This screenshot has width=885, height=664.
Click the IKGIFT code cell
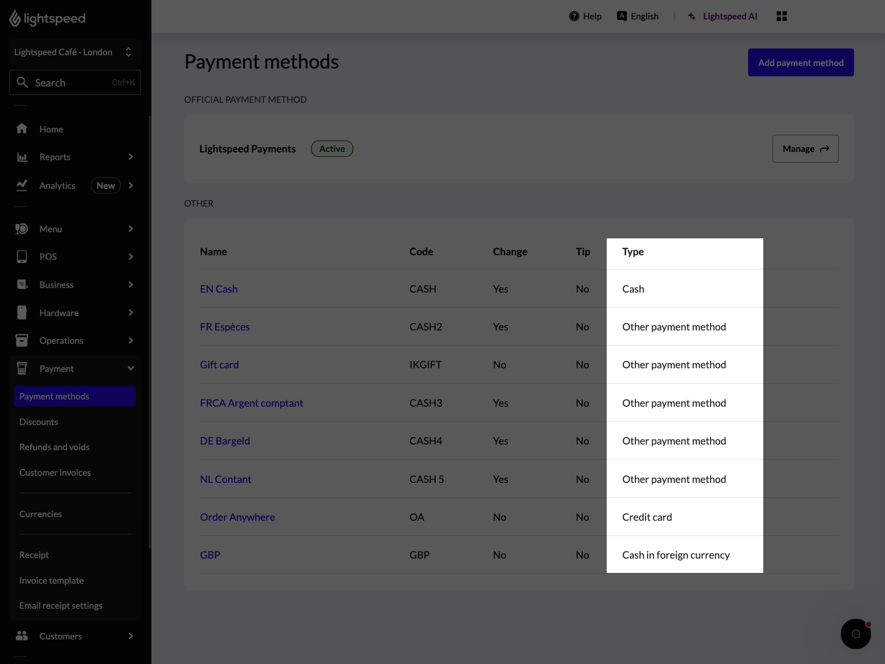coord(425,365)
